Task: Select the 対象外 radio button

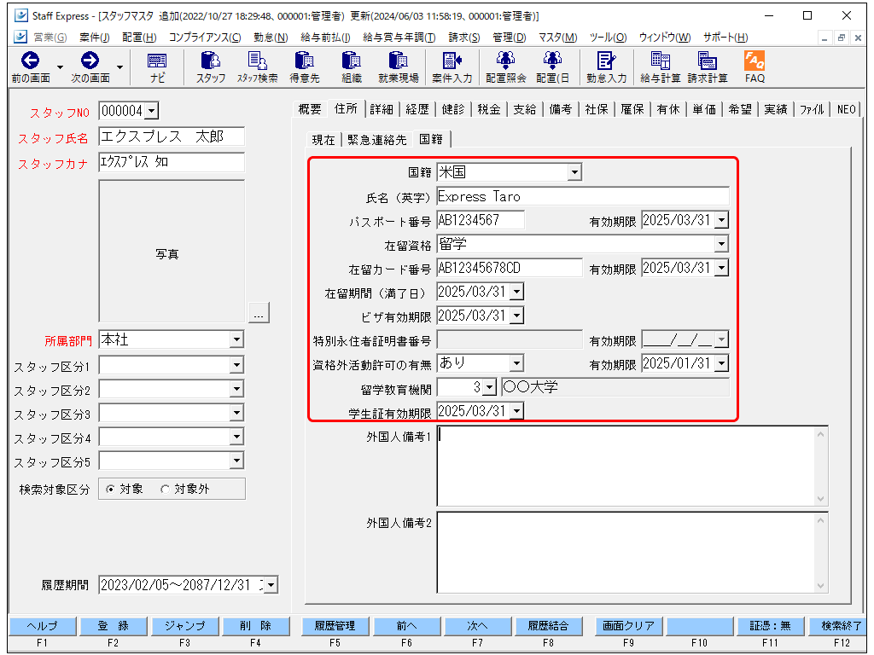Action: pyautogui.click(x=165, y=489)
